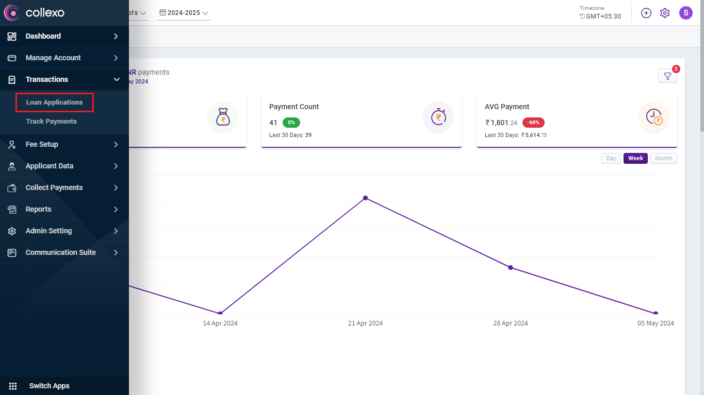Select the Week chart view
Image resolution: width=704 pixels, height=395 pixels.
pos(635,159)
